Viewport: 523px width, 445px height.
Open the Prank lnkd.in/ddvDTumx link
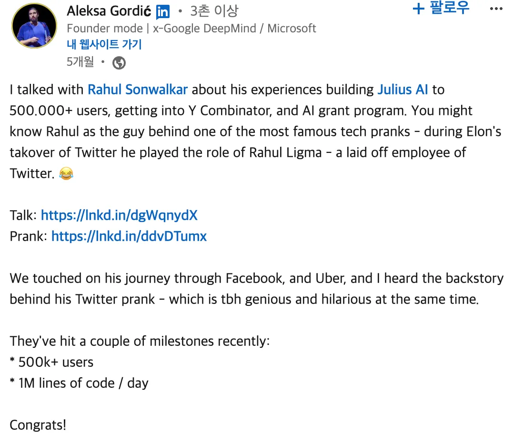(129, 236)
